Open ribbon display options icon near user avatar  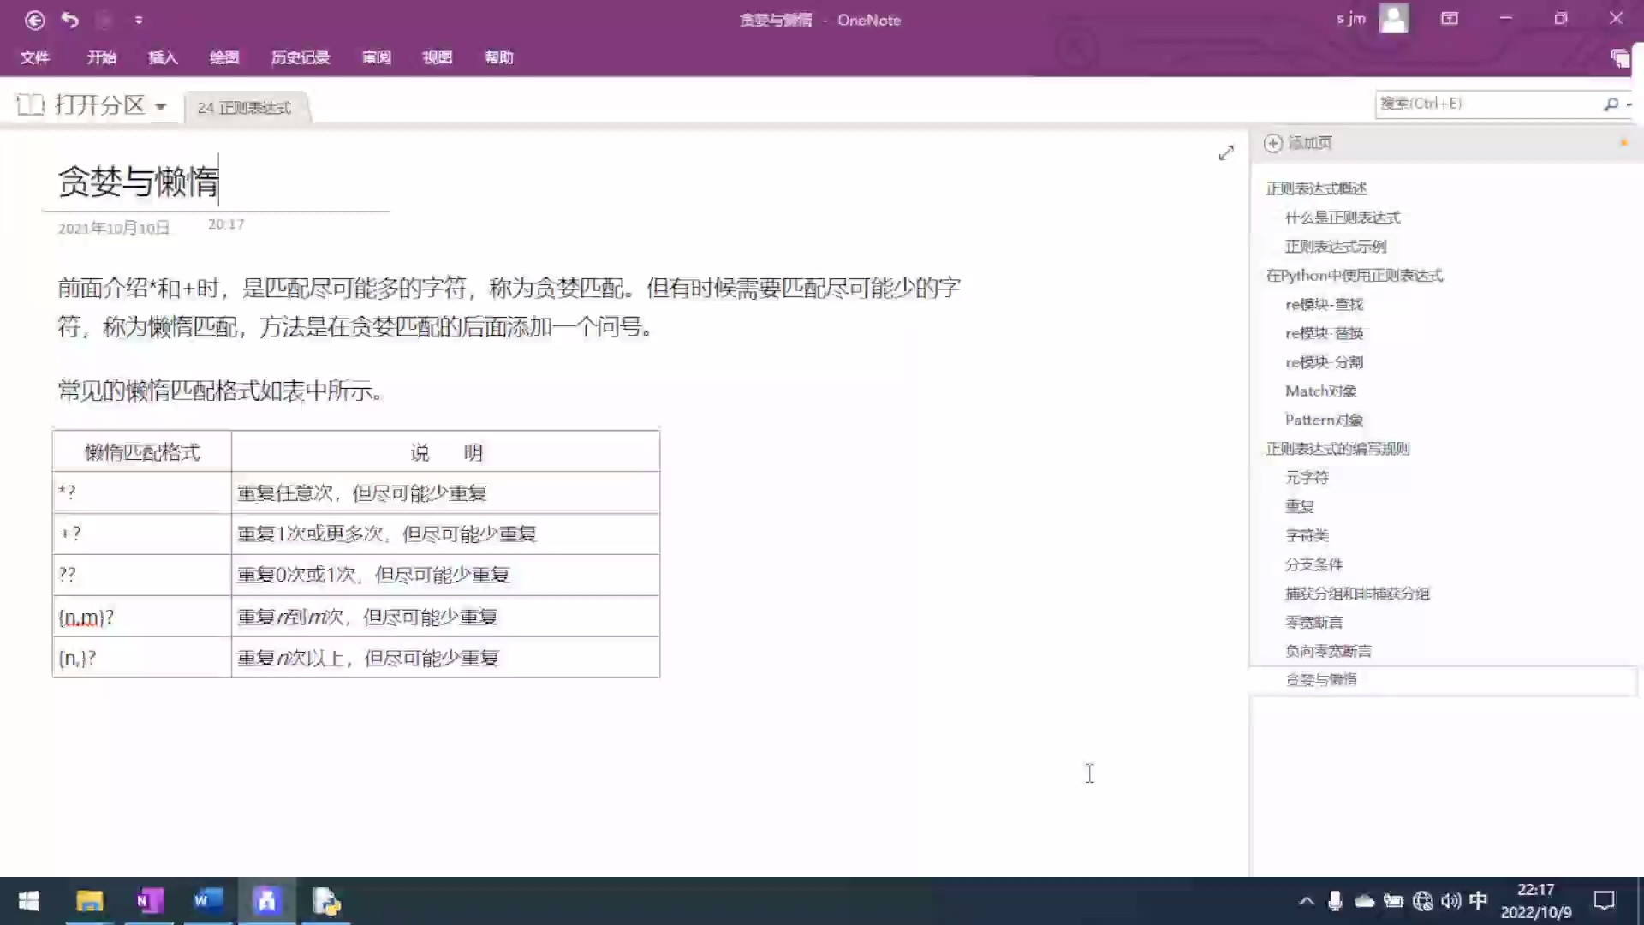tap(1449, 19)
